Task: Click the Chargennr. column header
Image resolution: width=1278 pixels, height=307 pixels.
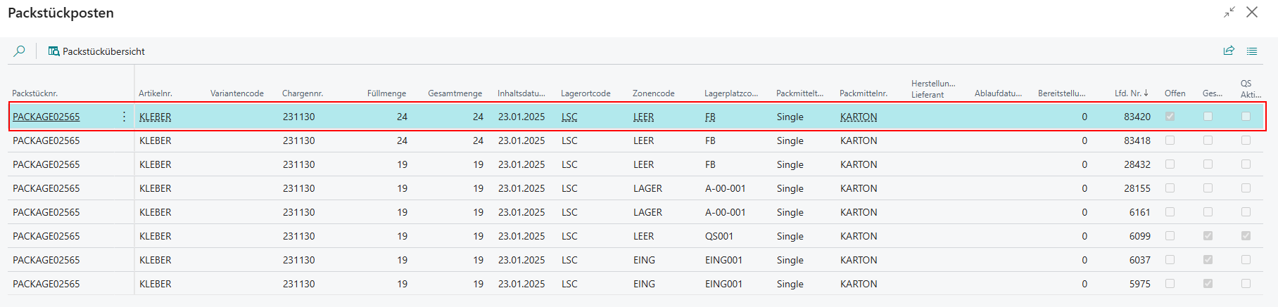Action: [303, 93]
